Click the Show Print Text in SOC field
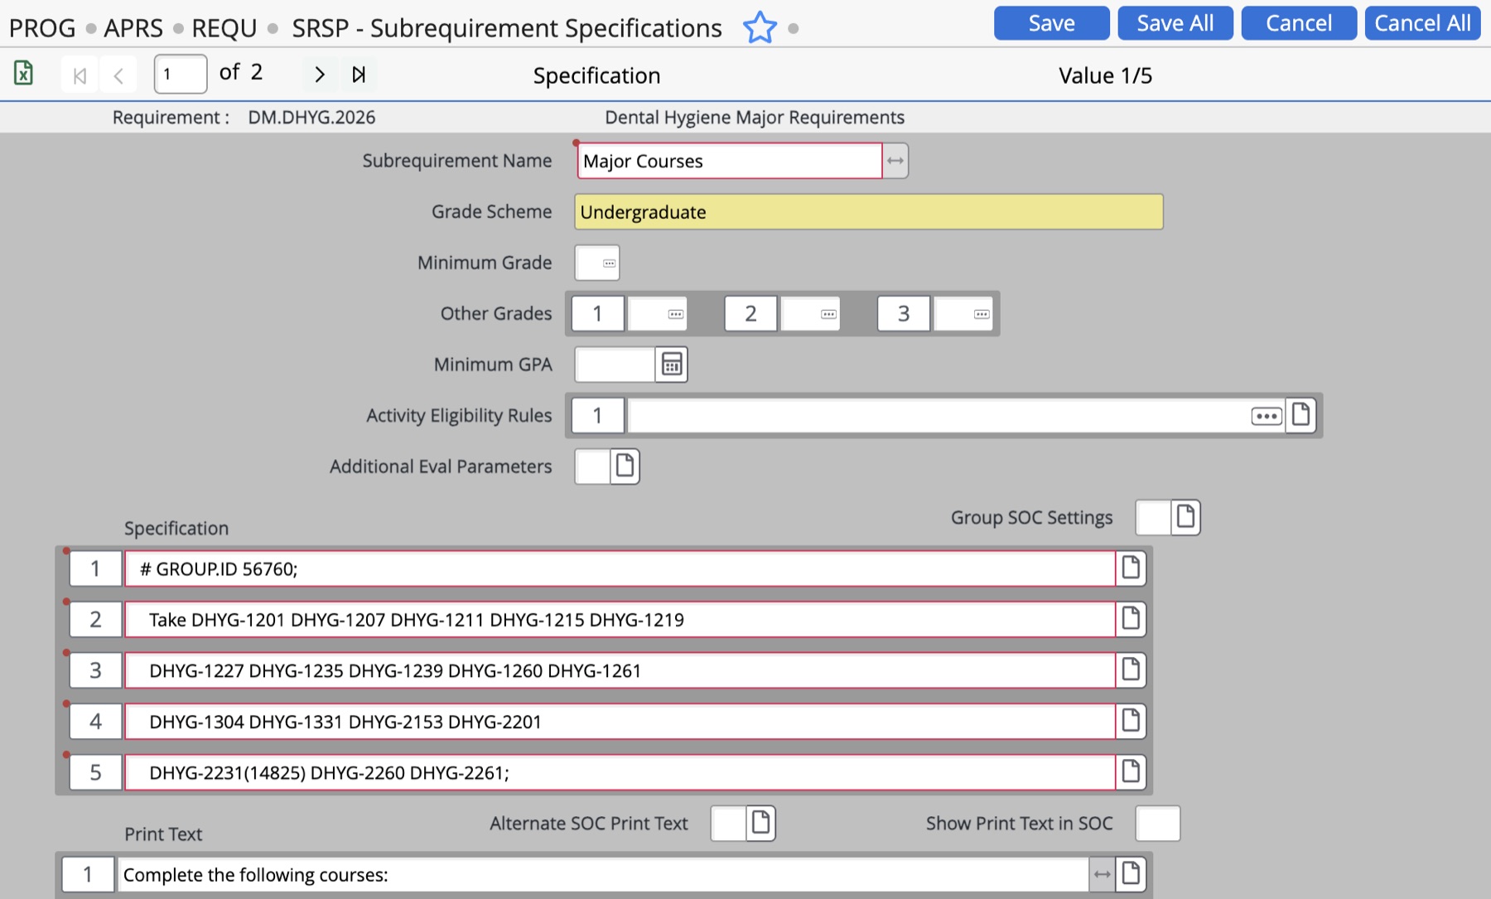The height and width of the screenshot is (899, 1491). tap(1158, 824)
